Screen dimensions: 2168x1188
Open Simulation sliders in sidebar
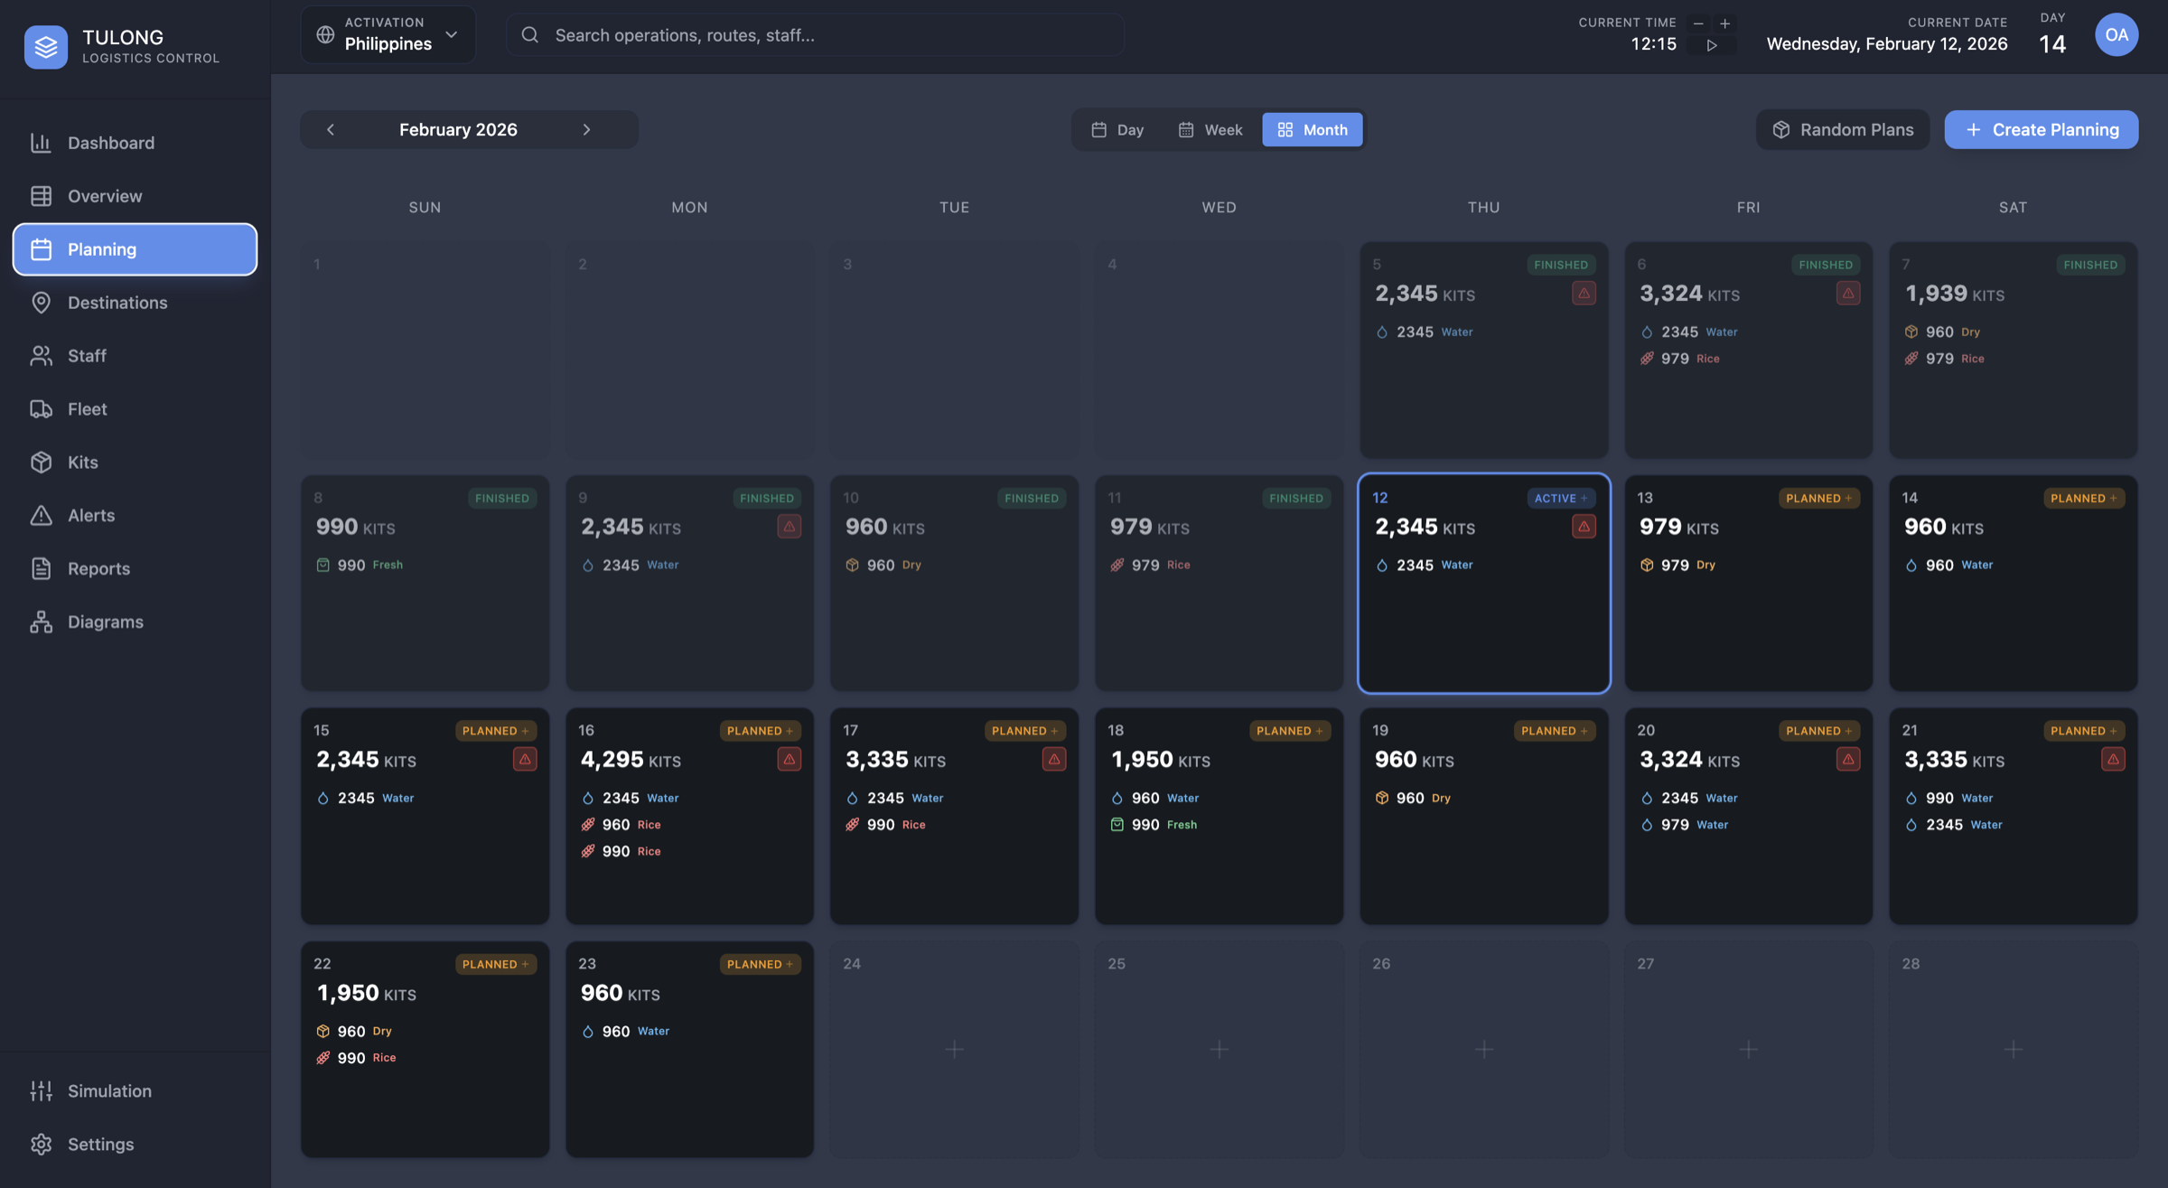[x=108, y=1090]
